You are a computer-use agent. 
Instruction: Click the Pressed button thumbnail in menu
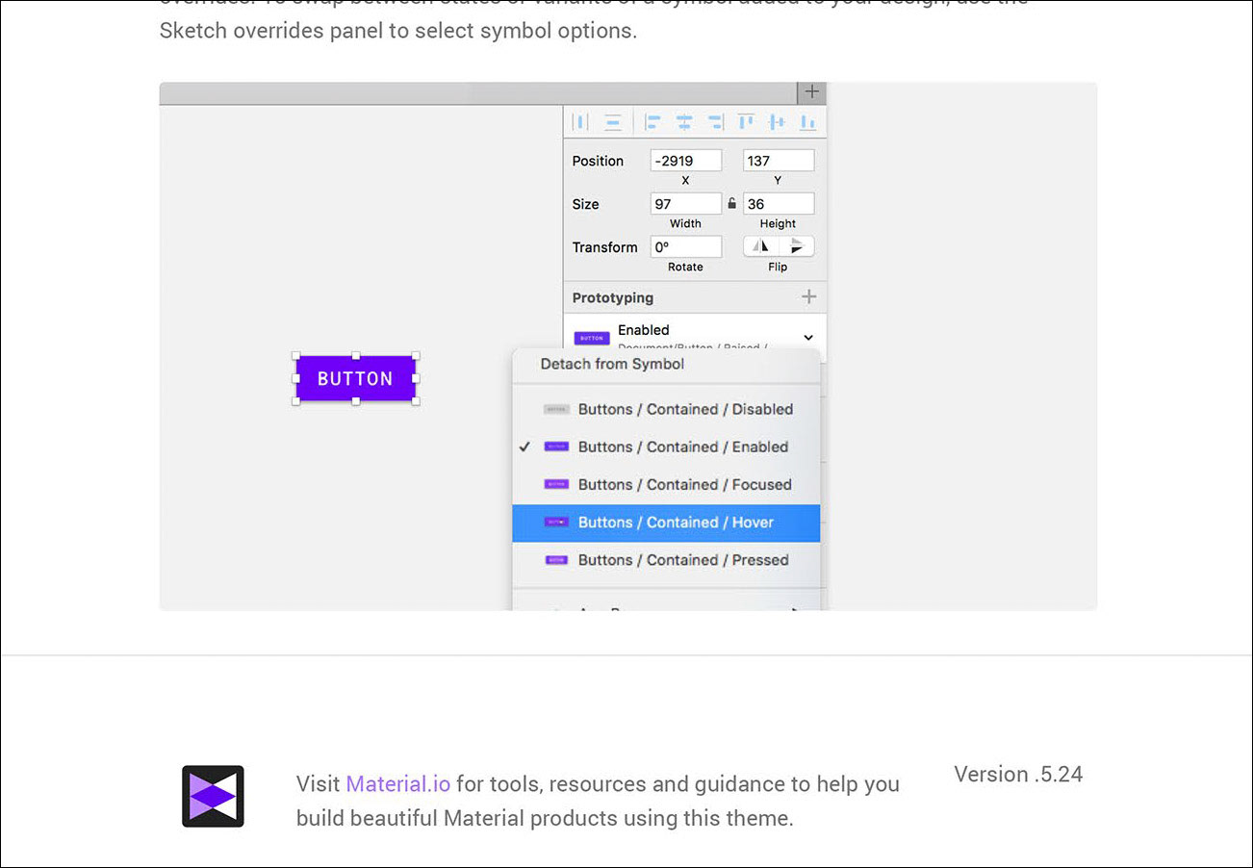coord(556,560)
